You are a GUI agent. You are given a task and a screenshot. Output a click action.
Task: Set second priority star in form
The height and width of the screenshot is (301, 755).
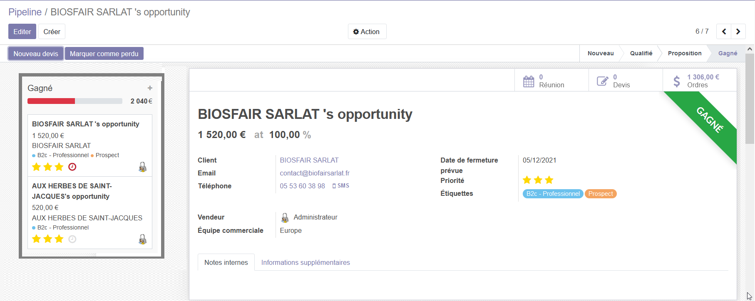(538, 180)
